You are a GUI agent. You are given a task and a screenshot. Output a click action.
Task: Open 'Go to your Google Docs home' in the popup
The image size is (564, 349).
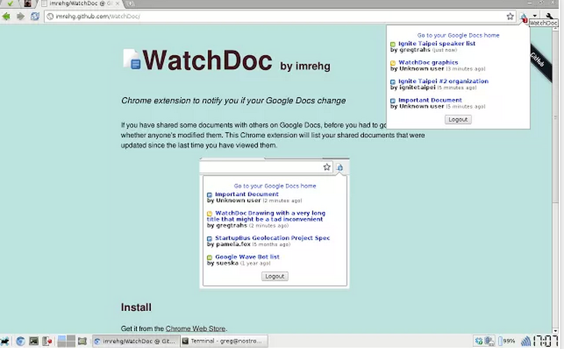(458, 35)
